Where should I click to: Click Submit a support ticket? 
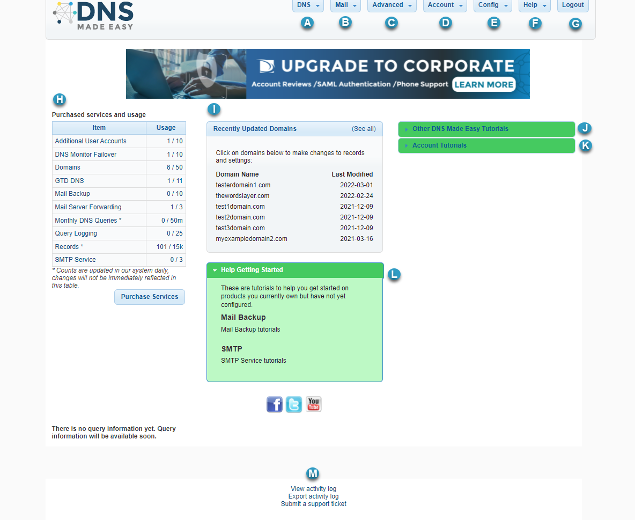[313, 504]
